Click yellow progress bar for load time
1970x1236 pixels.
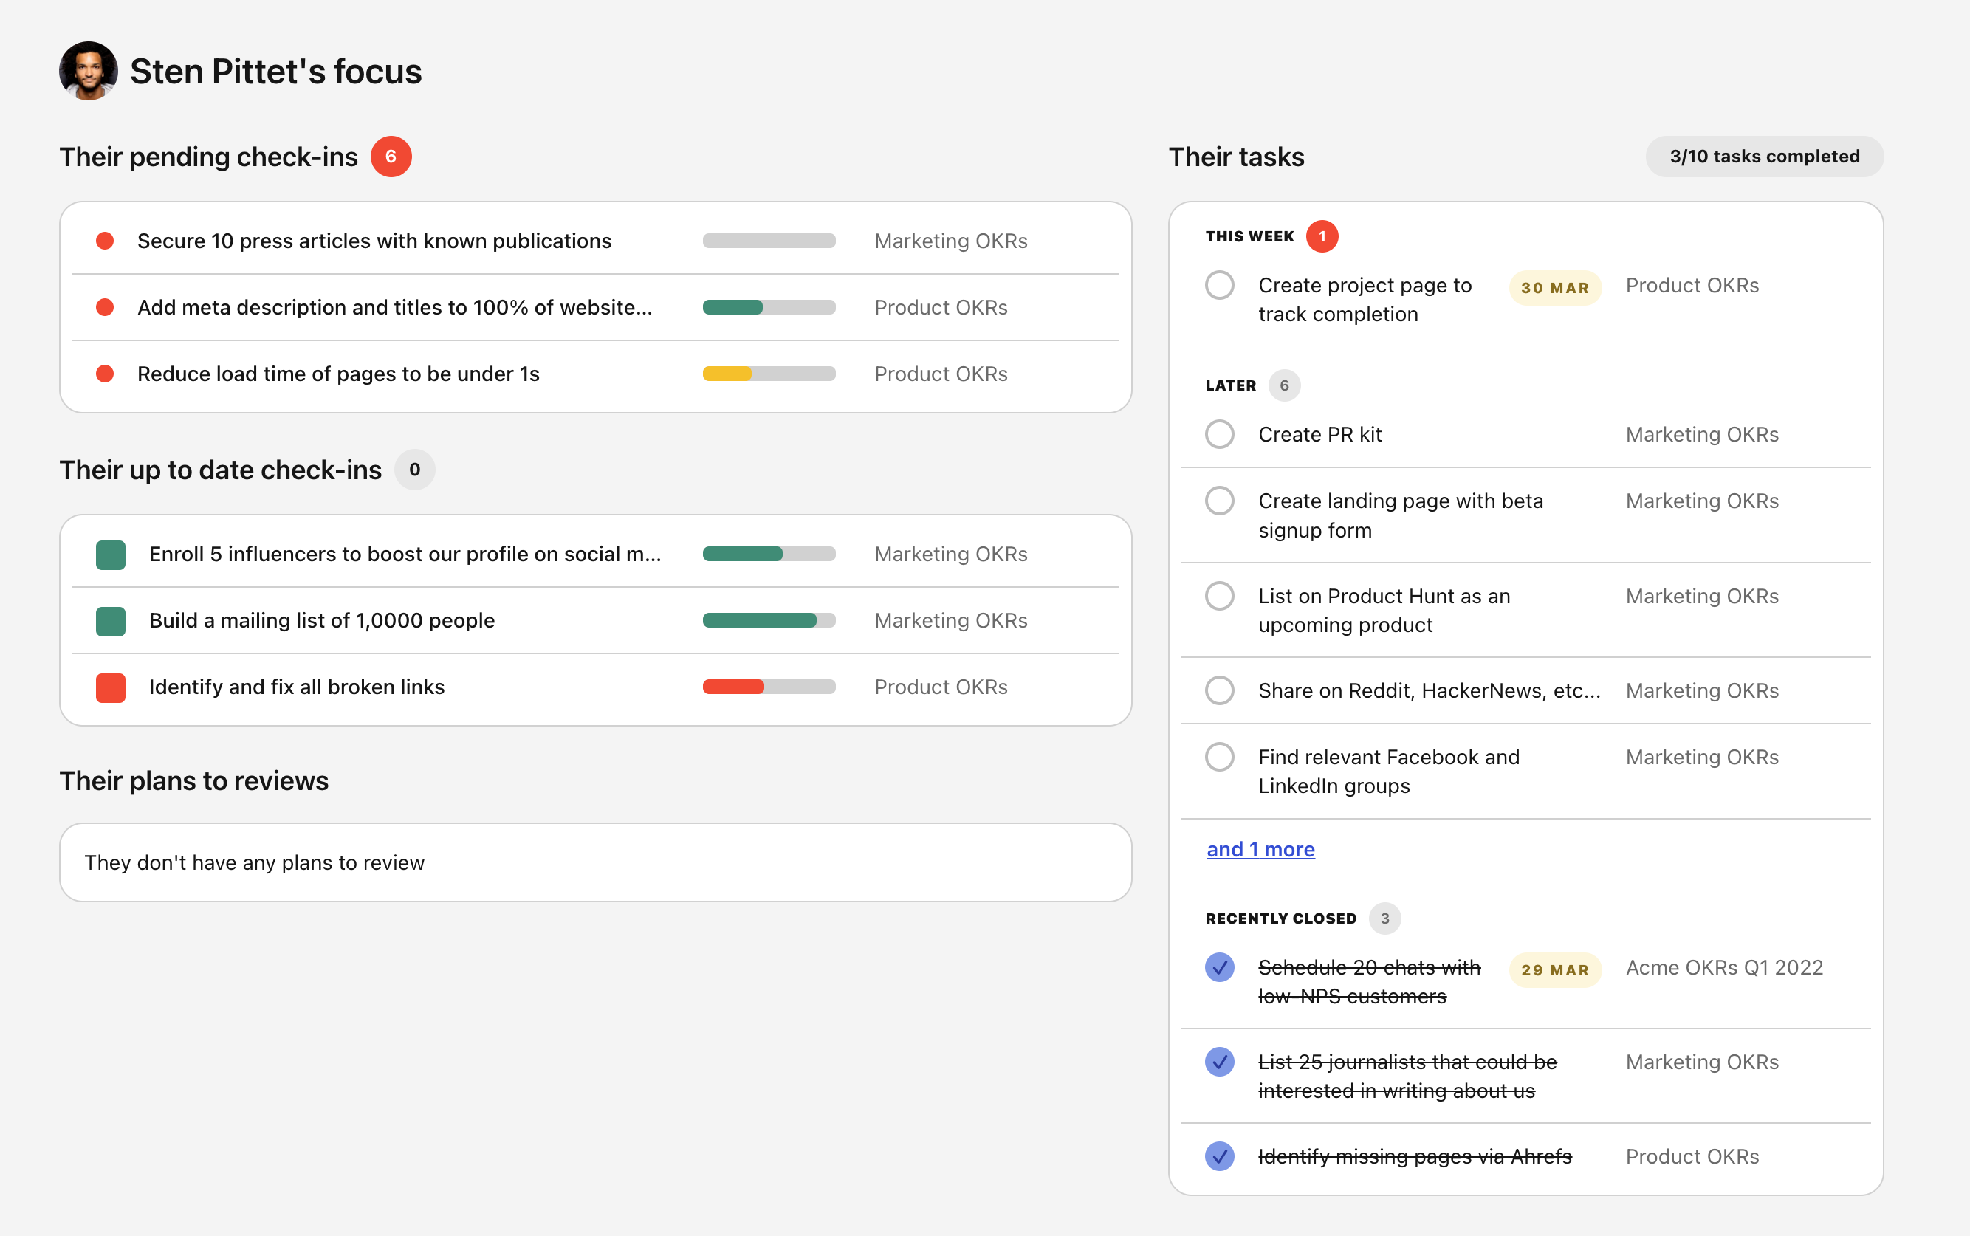point(769,374)
